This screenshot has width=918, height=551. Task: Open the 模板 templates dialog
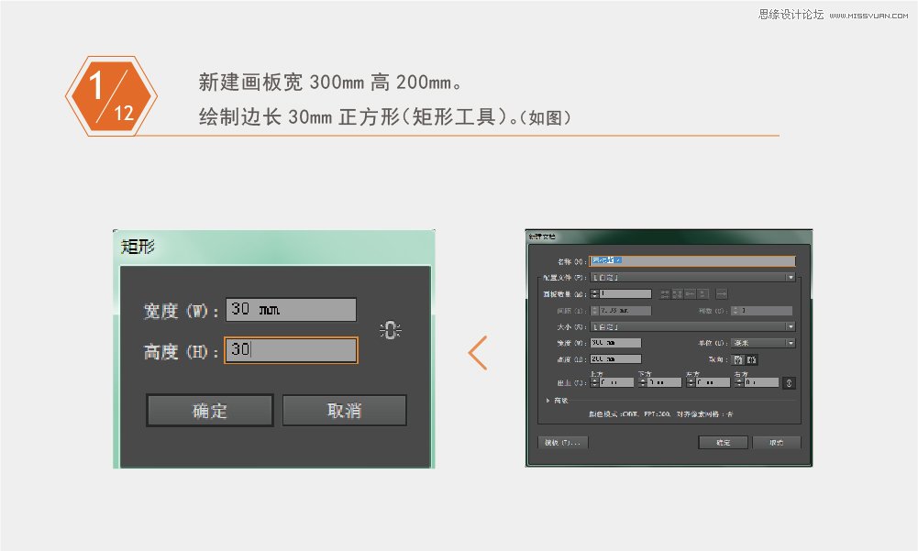(x=562, y=442)
